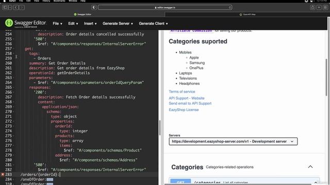Viewport: 330px width, 185px height.
Task: Open the Generate Client menu
Action: [153, 24]
